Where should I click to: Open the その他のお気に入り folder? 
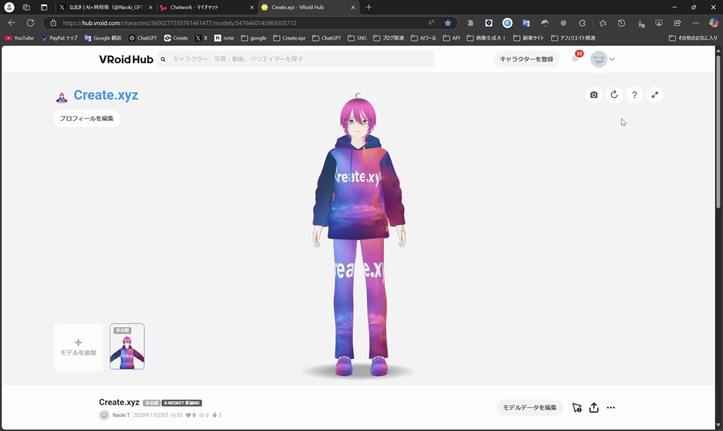[x=693, y=38]
